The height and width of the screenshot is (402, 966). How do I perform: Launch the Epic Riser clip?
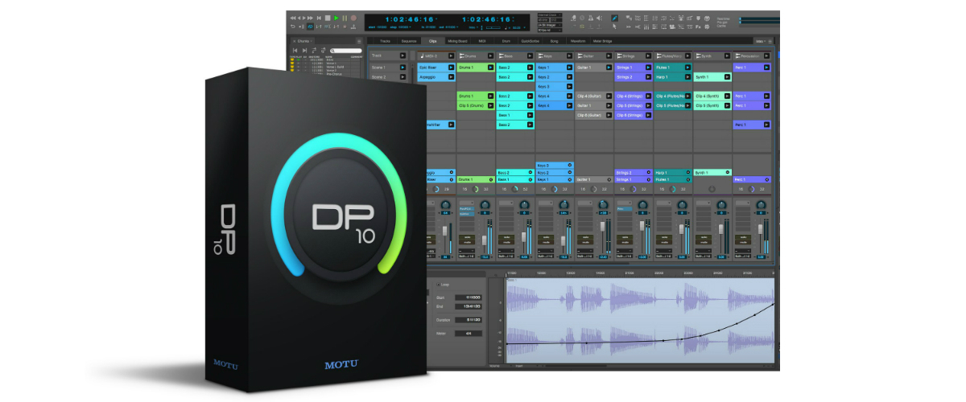click(451, 68)
